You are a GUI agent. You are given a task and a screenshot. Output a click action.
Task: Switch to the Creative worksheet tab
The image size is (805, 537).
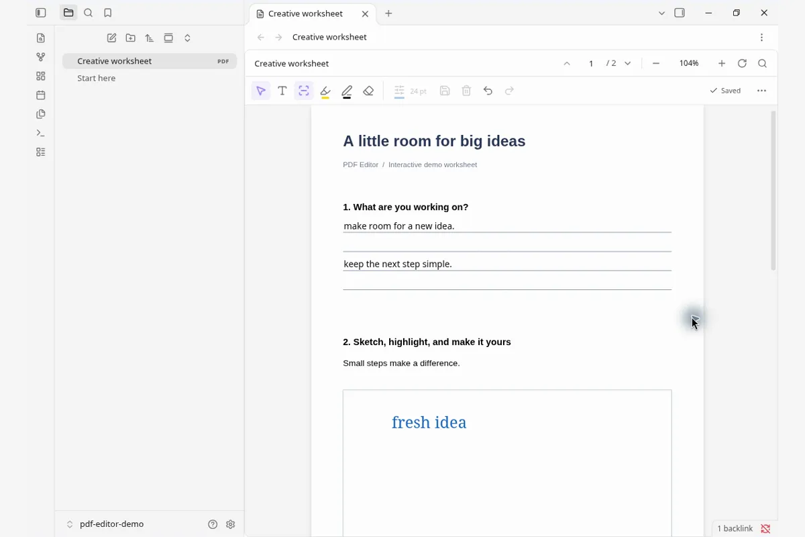311,13
